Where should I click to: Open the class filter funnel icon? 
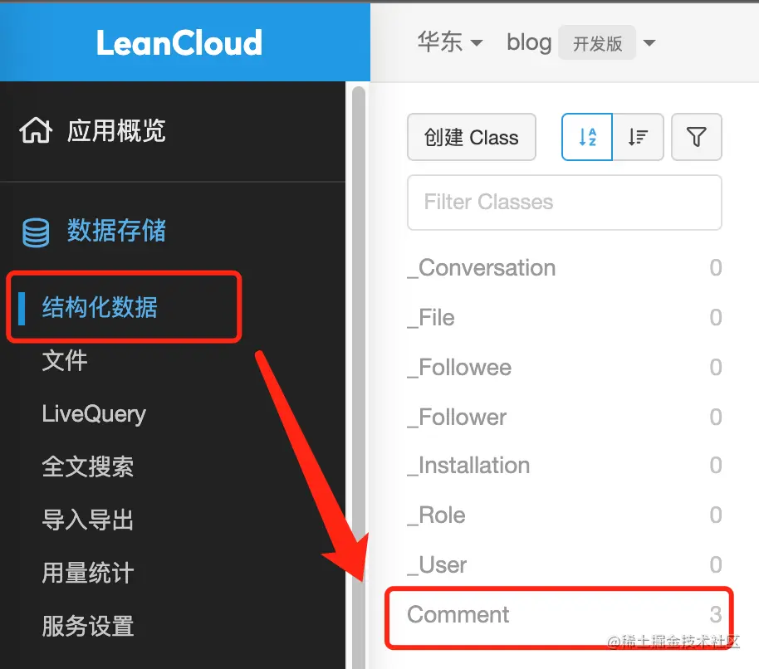pyautogui.click(x=697, y=137)
